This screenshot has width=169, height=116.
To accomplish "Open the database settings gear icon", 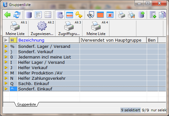I will [x=60, y=15].
